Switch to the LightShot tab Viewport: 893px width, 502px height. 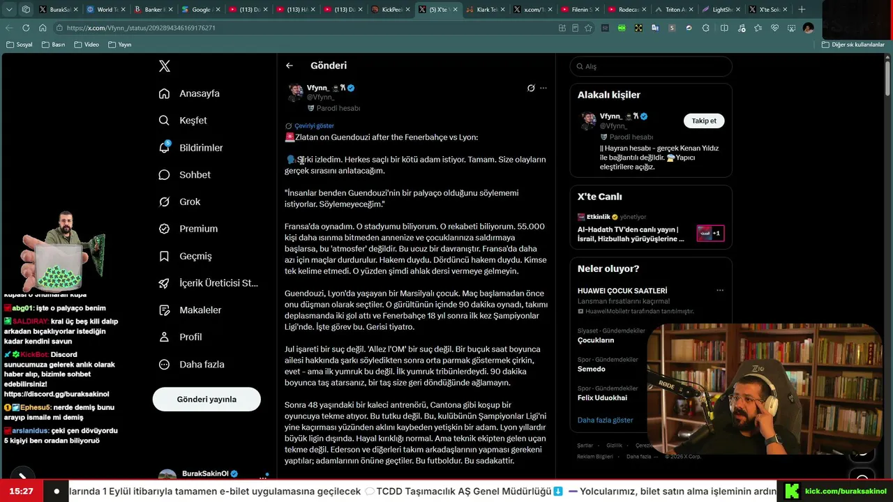[x=722, y=10]
